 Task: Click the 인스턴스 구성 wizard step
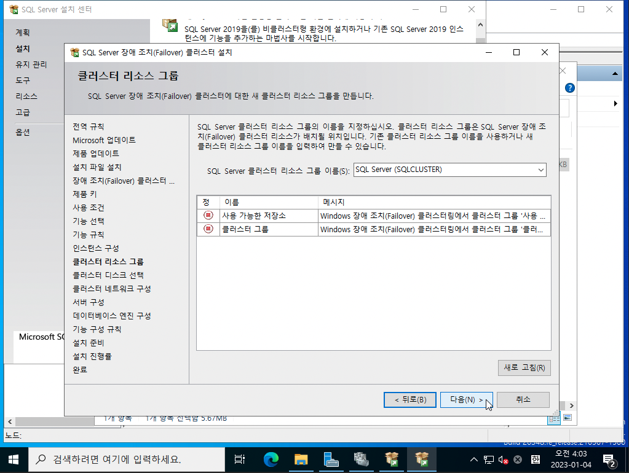(x=96, y=248)
